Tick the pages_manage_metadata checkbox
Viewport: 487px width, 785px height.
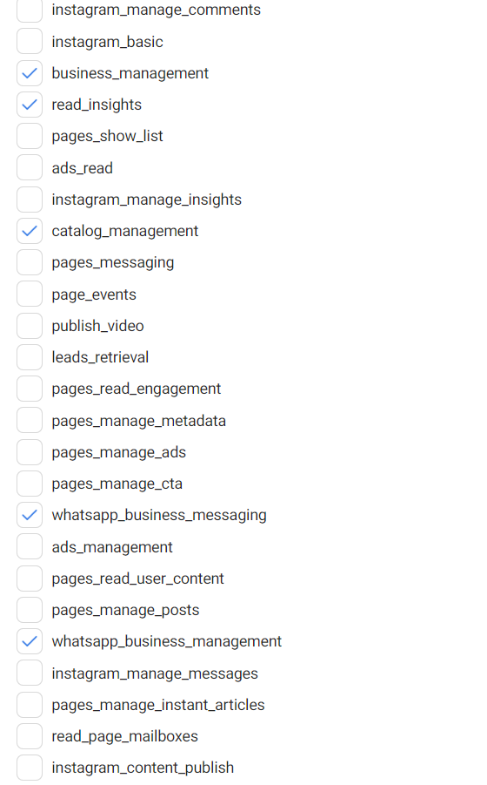[30, 421]
